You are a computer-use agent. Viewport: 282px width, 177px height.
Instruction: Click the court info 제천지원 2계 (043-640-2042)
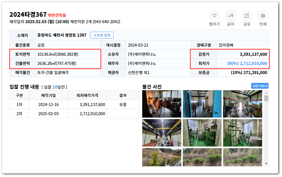click(x=95, y=22)
